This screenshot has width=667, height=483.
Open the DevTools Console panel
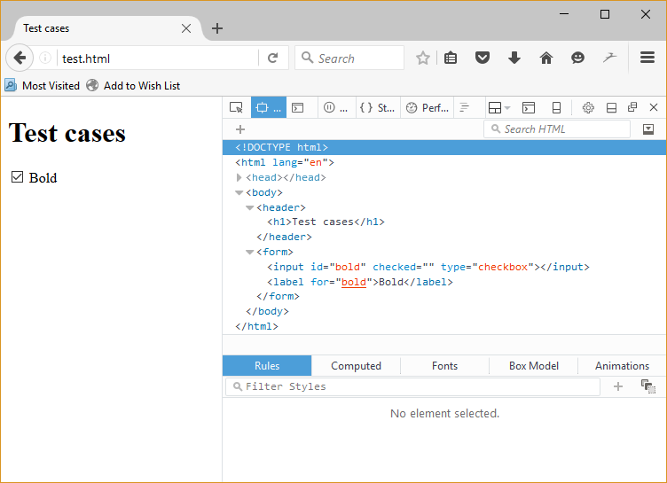coord(298,108)
